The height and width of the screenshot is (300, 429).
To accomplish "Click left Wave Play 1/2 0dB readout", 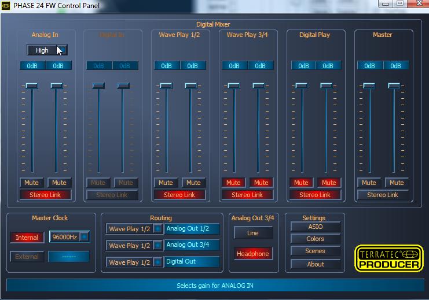I will 167,66.
